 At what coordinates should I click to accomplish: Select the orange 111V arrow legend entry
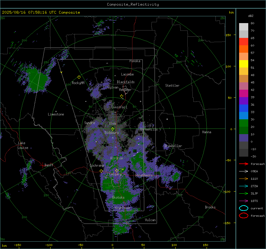click(244, 179)
